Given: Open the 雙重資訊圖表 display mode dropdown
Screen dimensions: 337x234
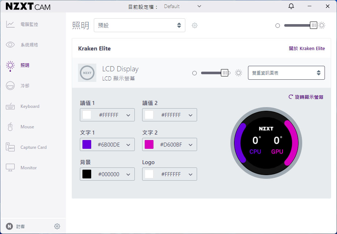Looking at the screenshot, I should click(286, 73).
